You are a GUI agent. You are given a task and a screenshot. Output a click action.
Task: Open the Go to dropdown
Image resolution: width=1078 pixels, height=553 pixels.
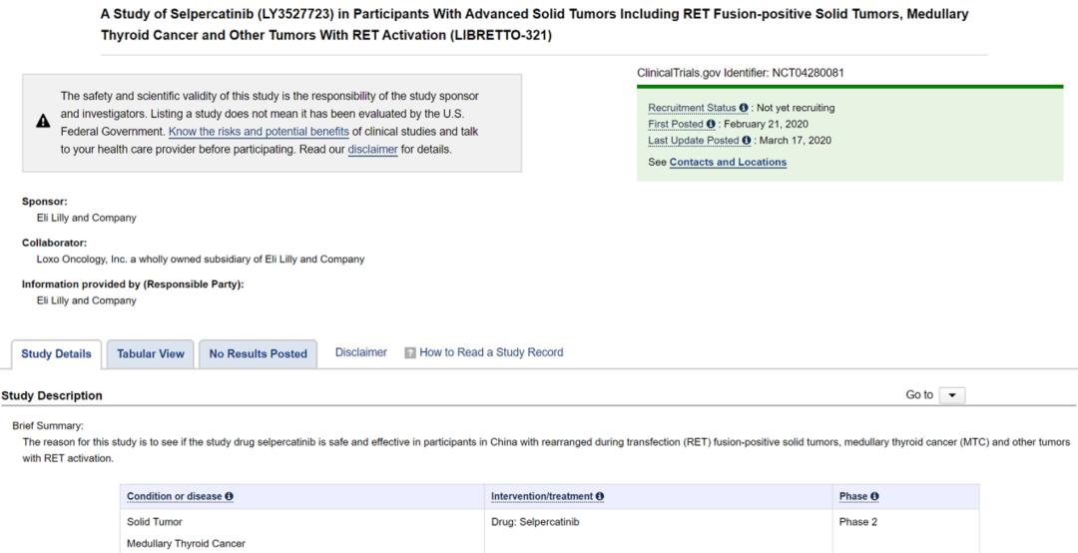pos(953,395)
